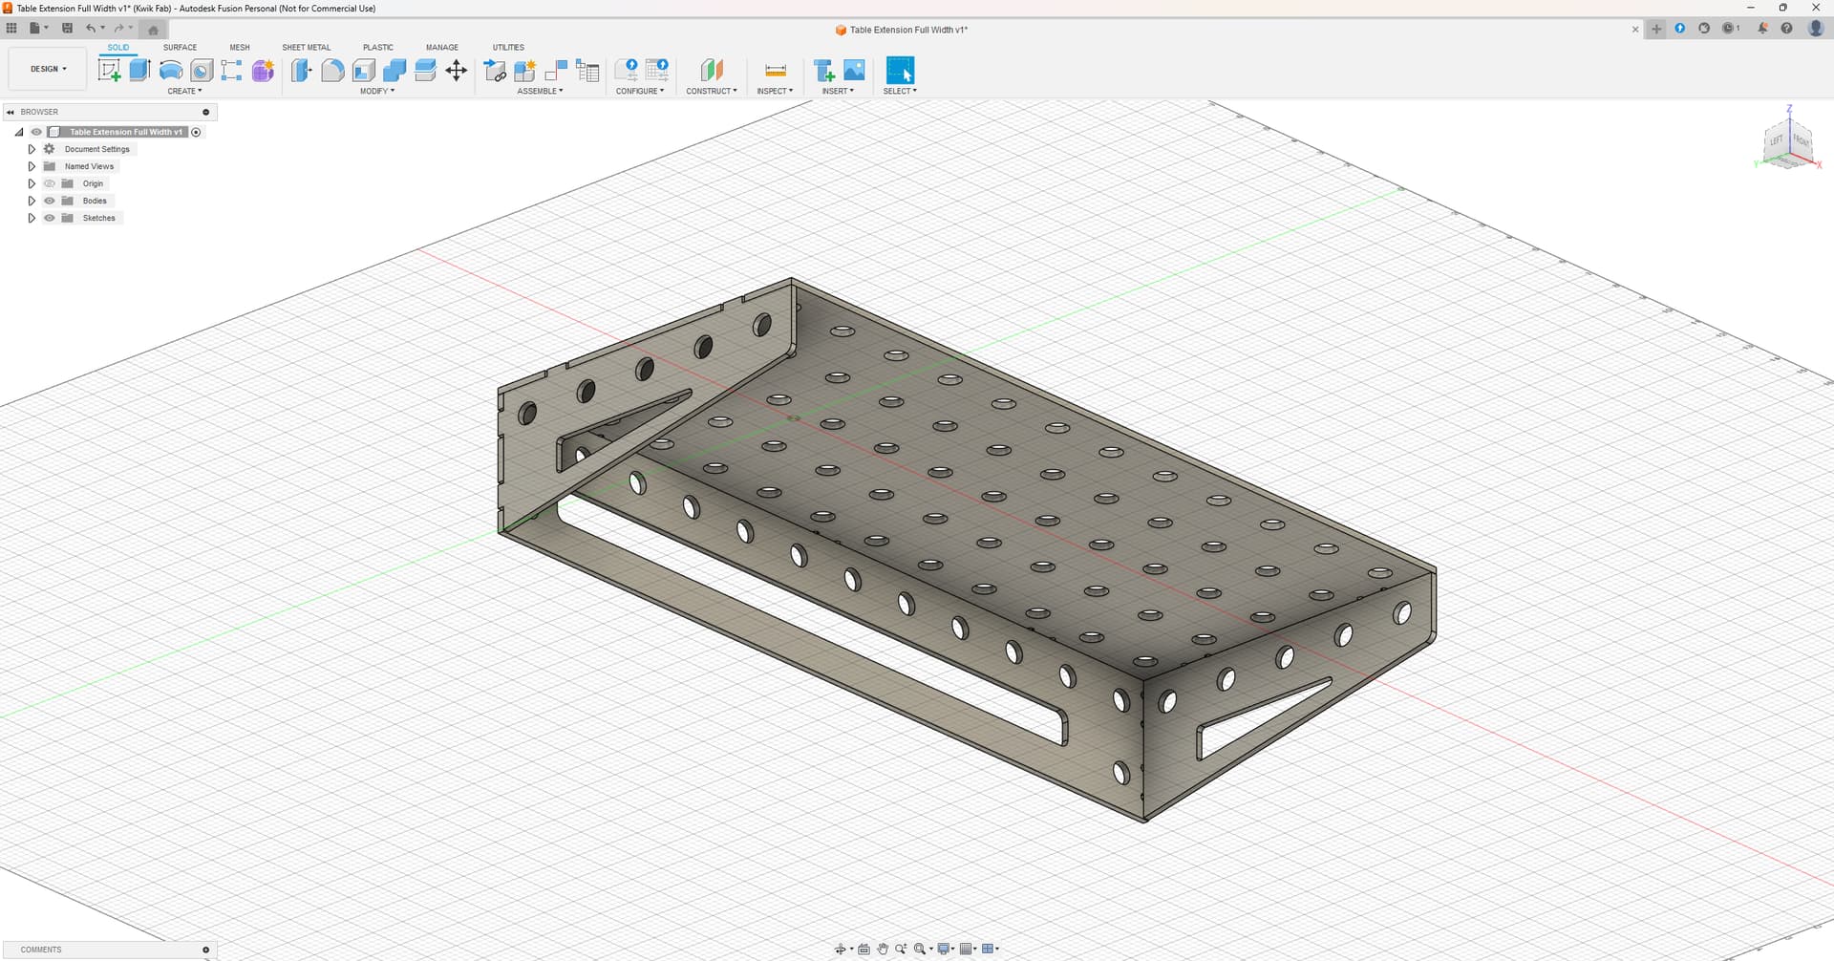The height and width of the screenshot is (961, 1834).
Task: Show the Origin folder
Action: click(x=50, y=183)
